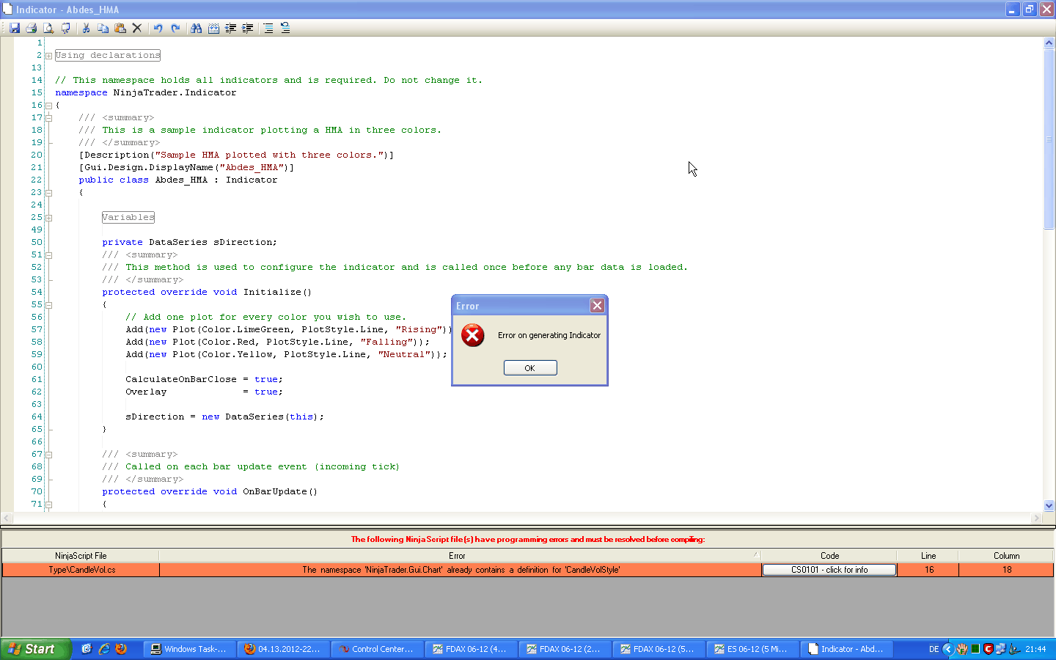The height and width of the screenshot is (660, 1056).
Task: Click the Undo arrow icon
Action: tap(158, 28)
